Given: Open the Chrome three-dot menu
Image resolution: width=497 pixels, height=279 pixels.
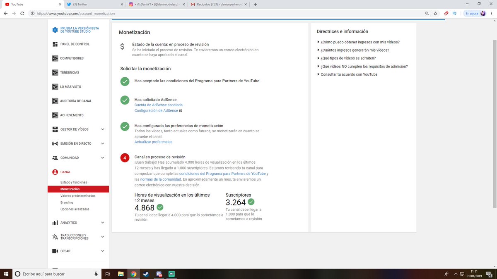Looking at the screenshot, I should [492, 13].
